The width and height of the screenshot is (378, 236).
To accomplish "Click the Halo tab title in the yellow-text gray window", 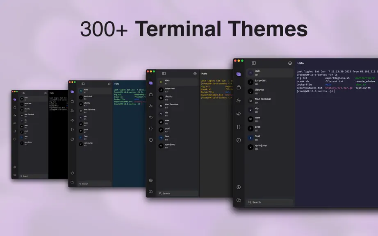I will 204,73.
